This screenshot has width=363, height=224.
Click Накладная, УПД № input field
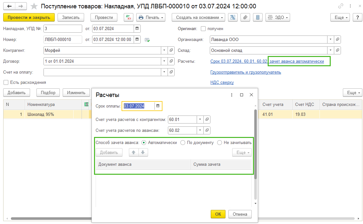63,28
